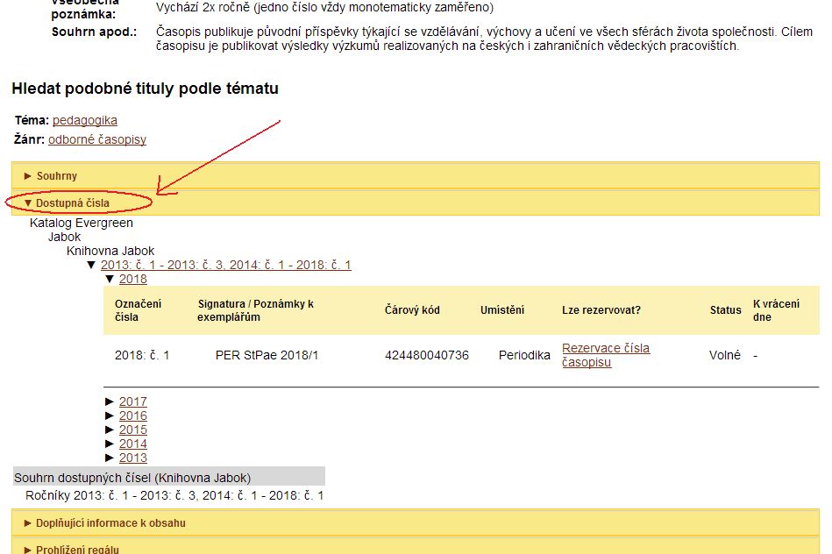Open the odborné časopisy genre link
This screenshot has width=832, height=554.
click(x=97, y=139)
